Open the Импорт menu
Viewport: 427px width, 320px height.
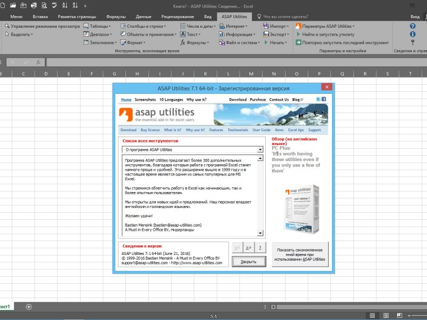(x=276, y=26)
